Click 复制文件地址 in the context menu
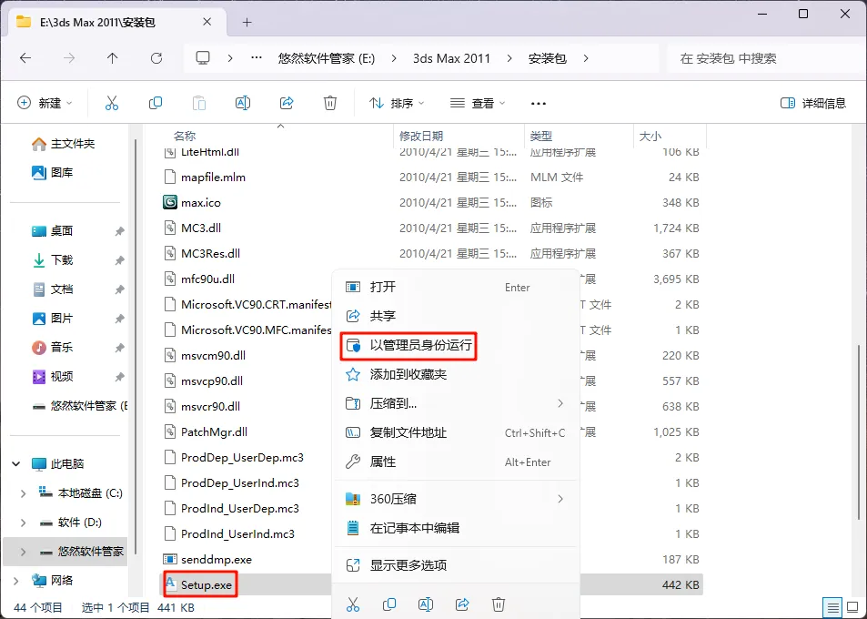This screenshot has height=619, width=867. coord(456,432)
